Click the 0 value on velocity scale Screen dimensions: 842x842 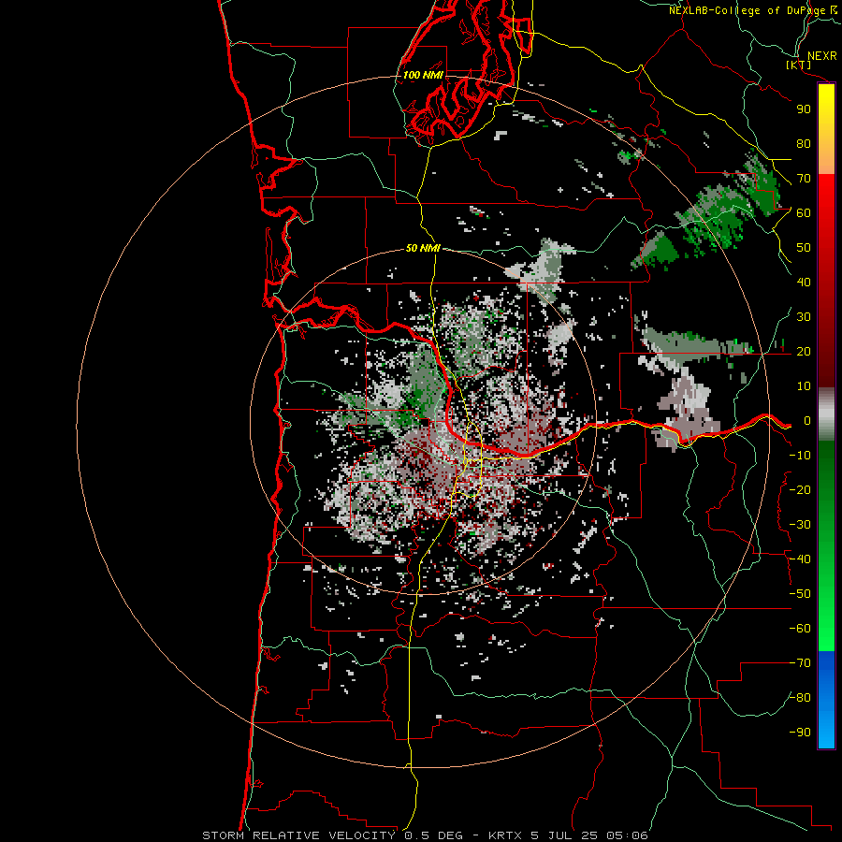point(806,420)
